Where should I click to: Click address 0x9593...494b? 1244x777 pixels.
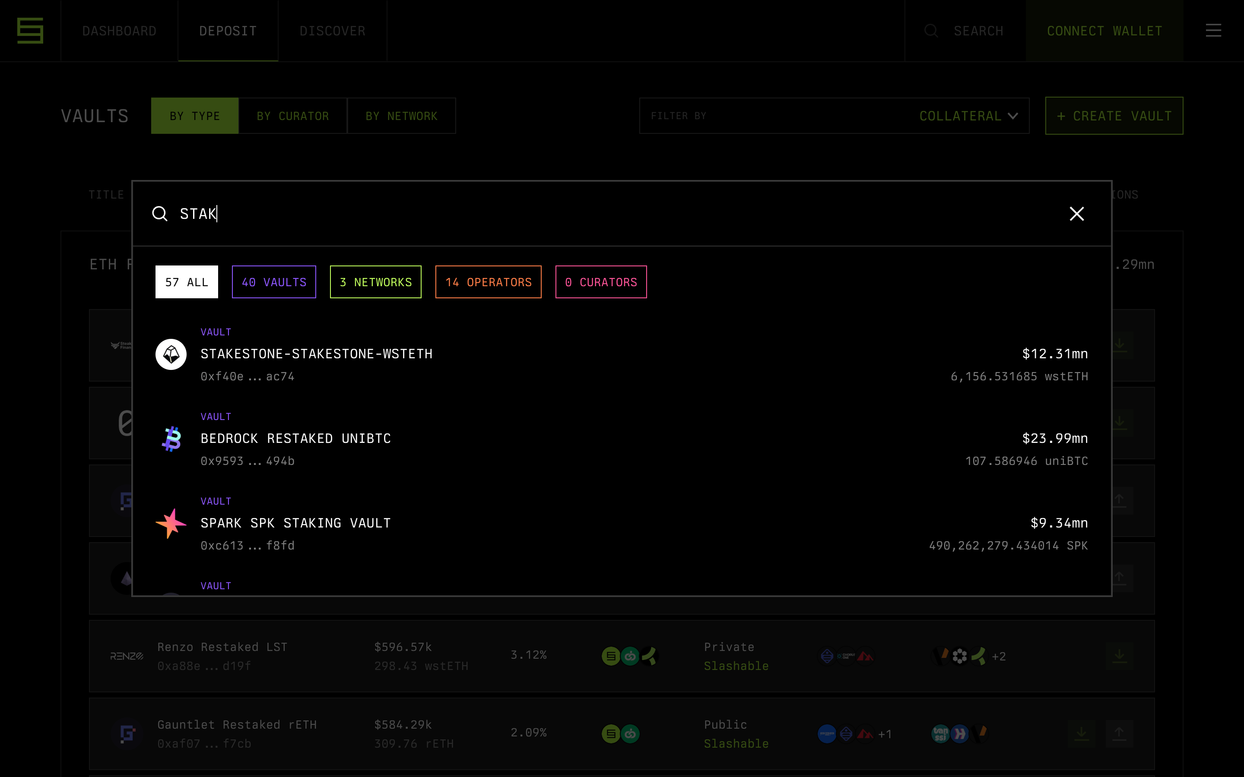(x=247, y=461)
